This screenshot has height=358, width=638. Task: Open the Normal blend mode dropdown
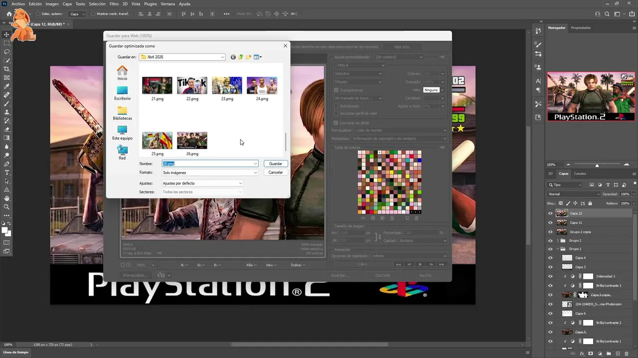574,194
